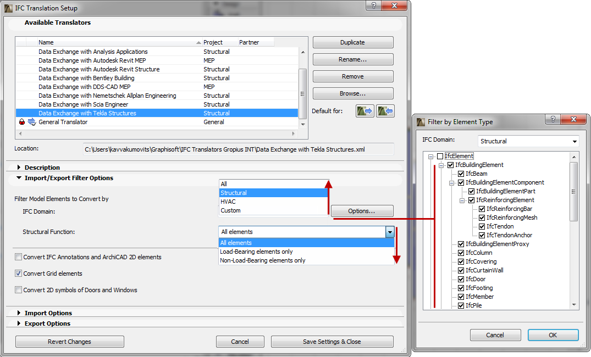Click the Location path field
This screenshot has width=591, height=357.
238,149
